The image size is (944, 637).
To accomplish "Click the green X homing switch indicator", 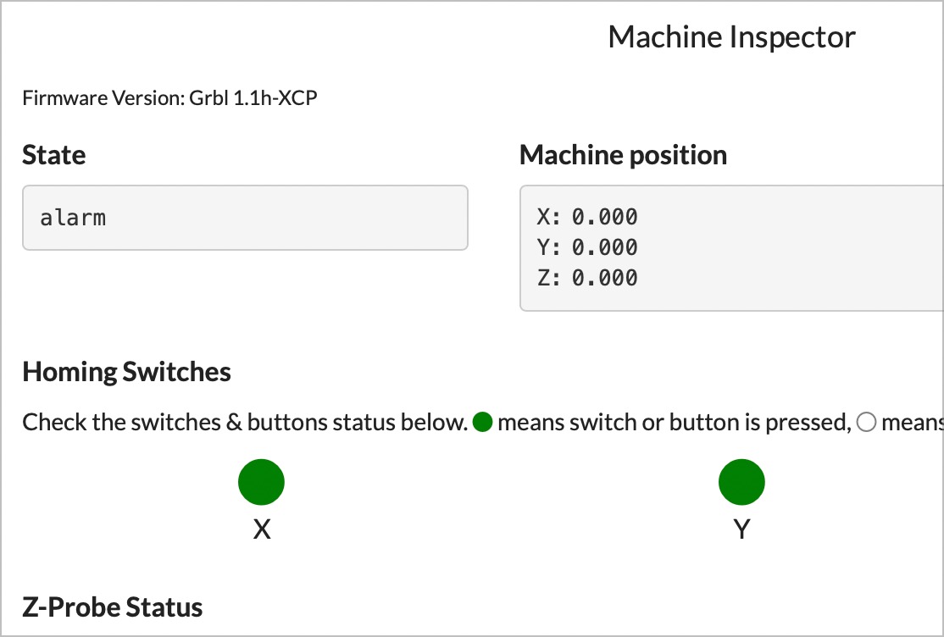I will click(261, 482).
